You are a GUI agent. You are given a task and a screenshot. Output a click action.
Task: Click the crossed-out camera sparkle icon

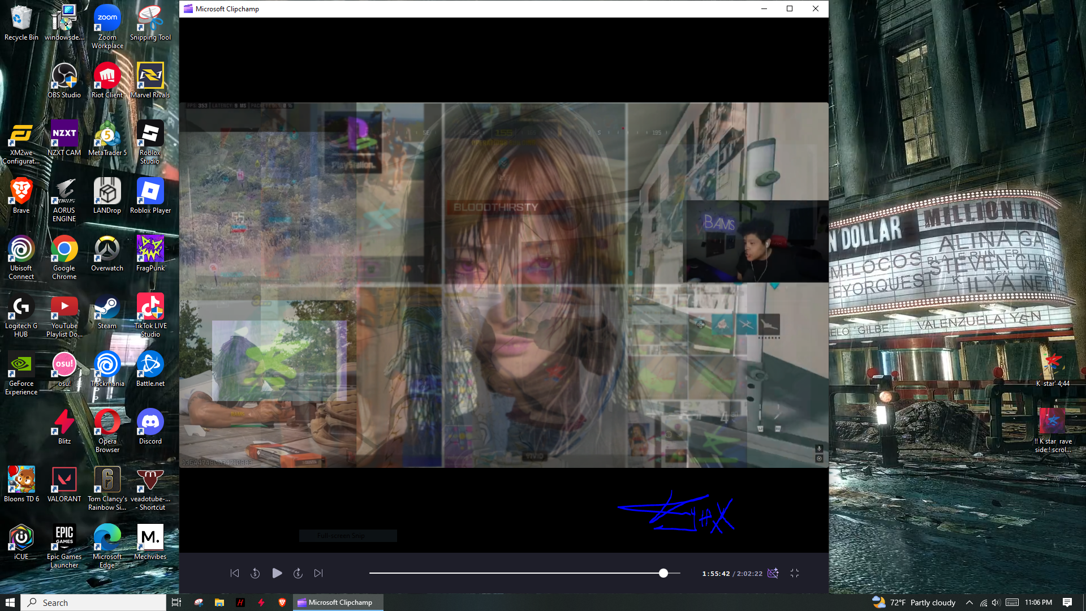pos(773,573)
